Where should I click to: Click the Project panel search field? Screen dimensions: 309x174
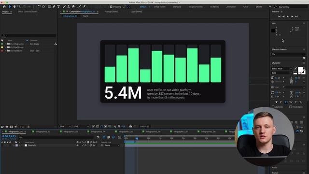29,36
